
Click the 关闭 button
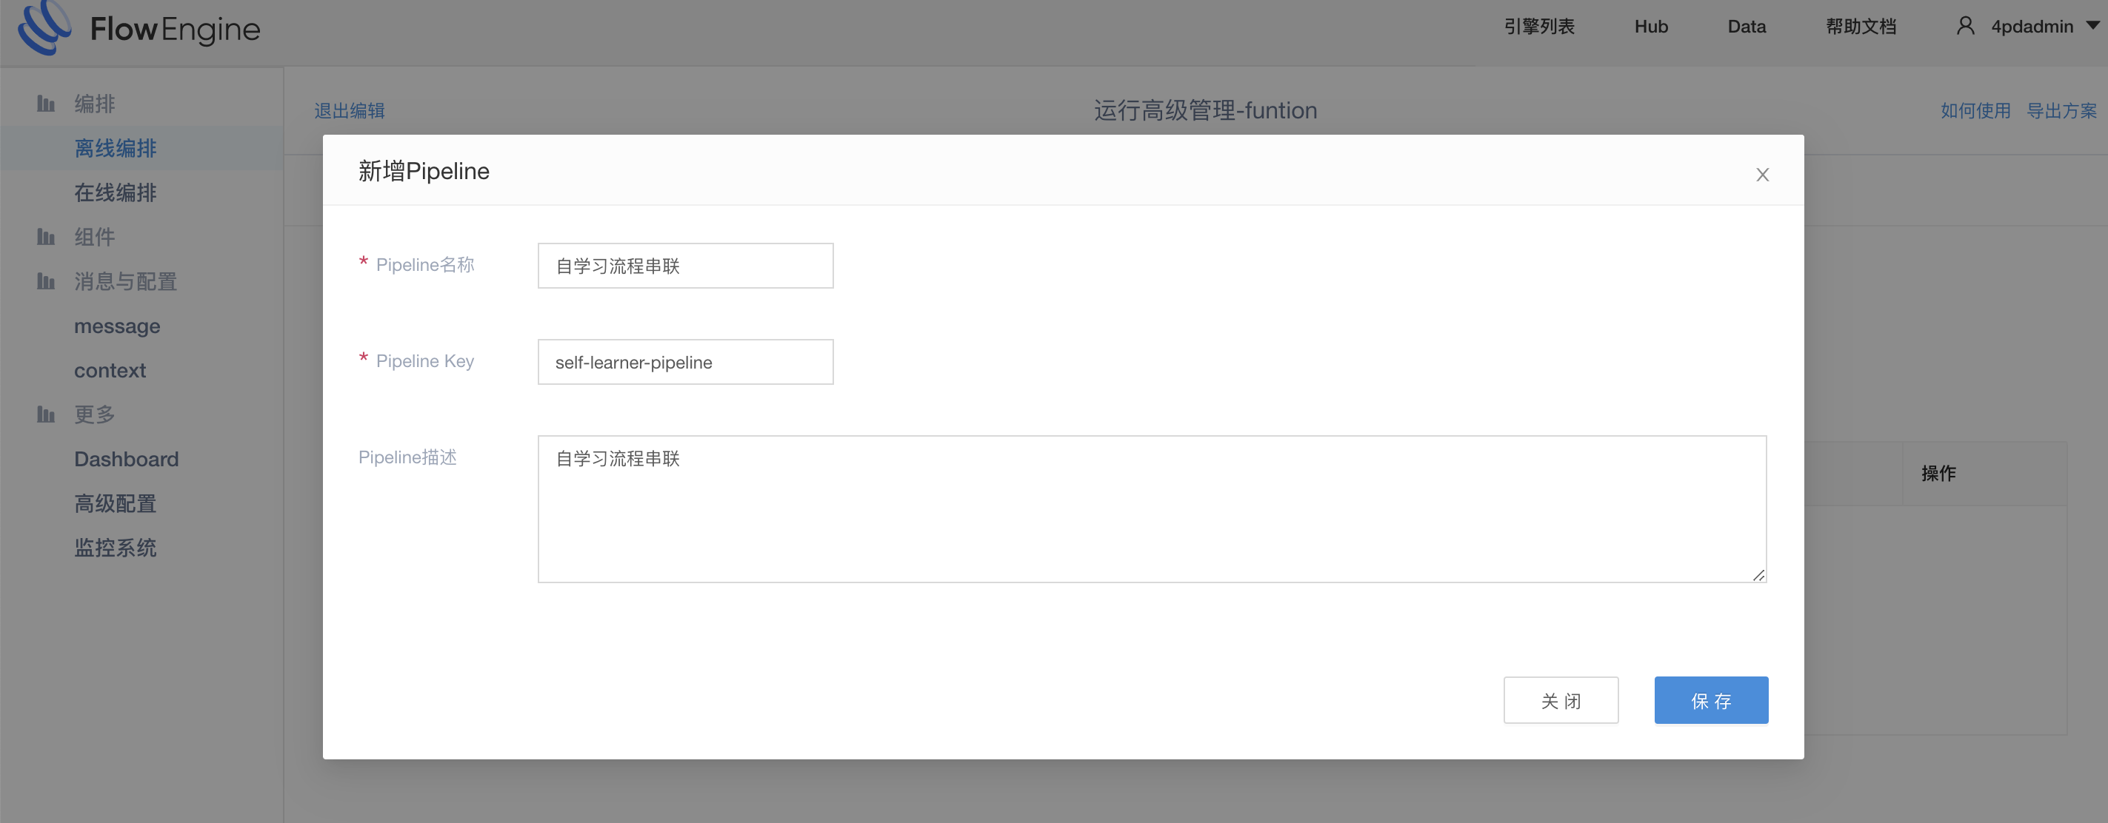[x=1561, y=700]
